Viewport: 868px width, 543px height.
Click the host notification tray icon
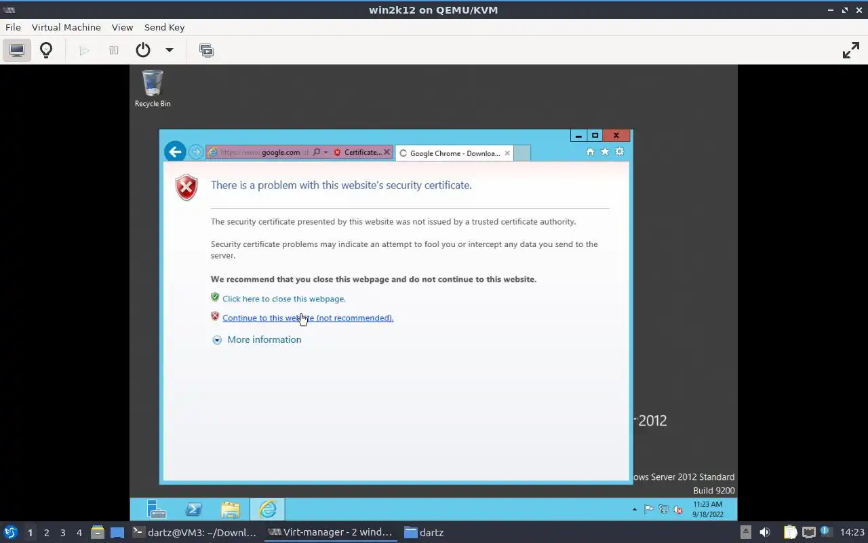tap(825, 532)
